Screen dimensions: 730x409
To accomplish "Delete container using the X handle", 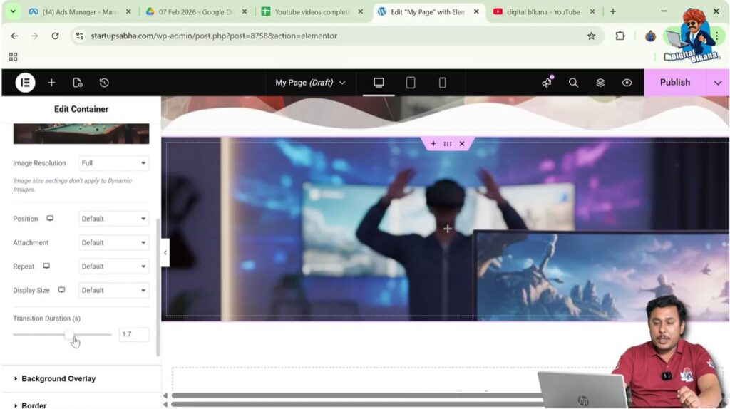I will pyautogui.click(x=462, y=144).
